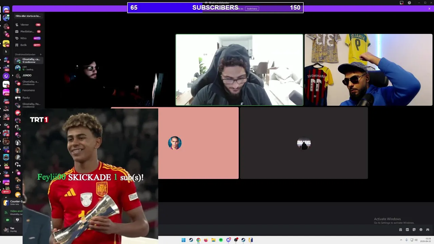
Task: Open the yellow server icon with 46 badge
Action: point(6,43)
